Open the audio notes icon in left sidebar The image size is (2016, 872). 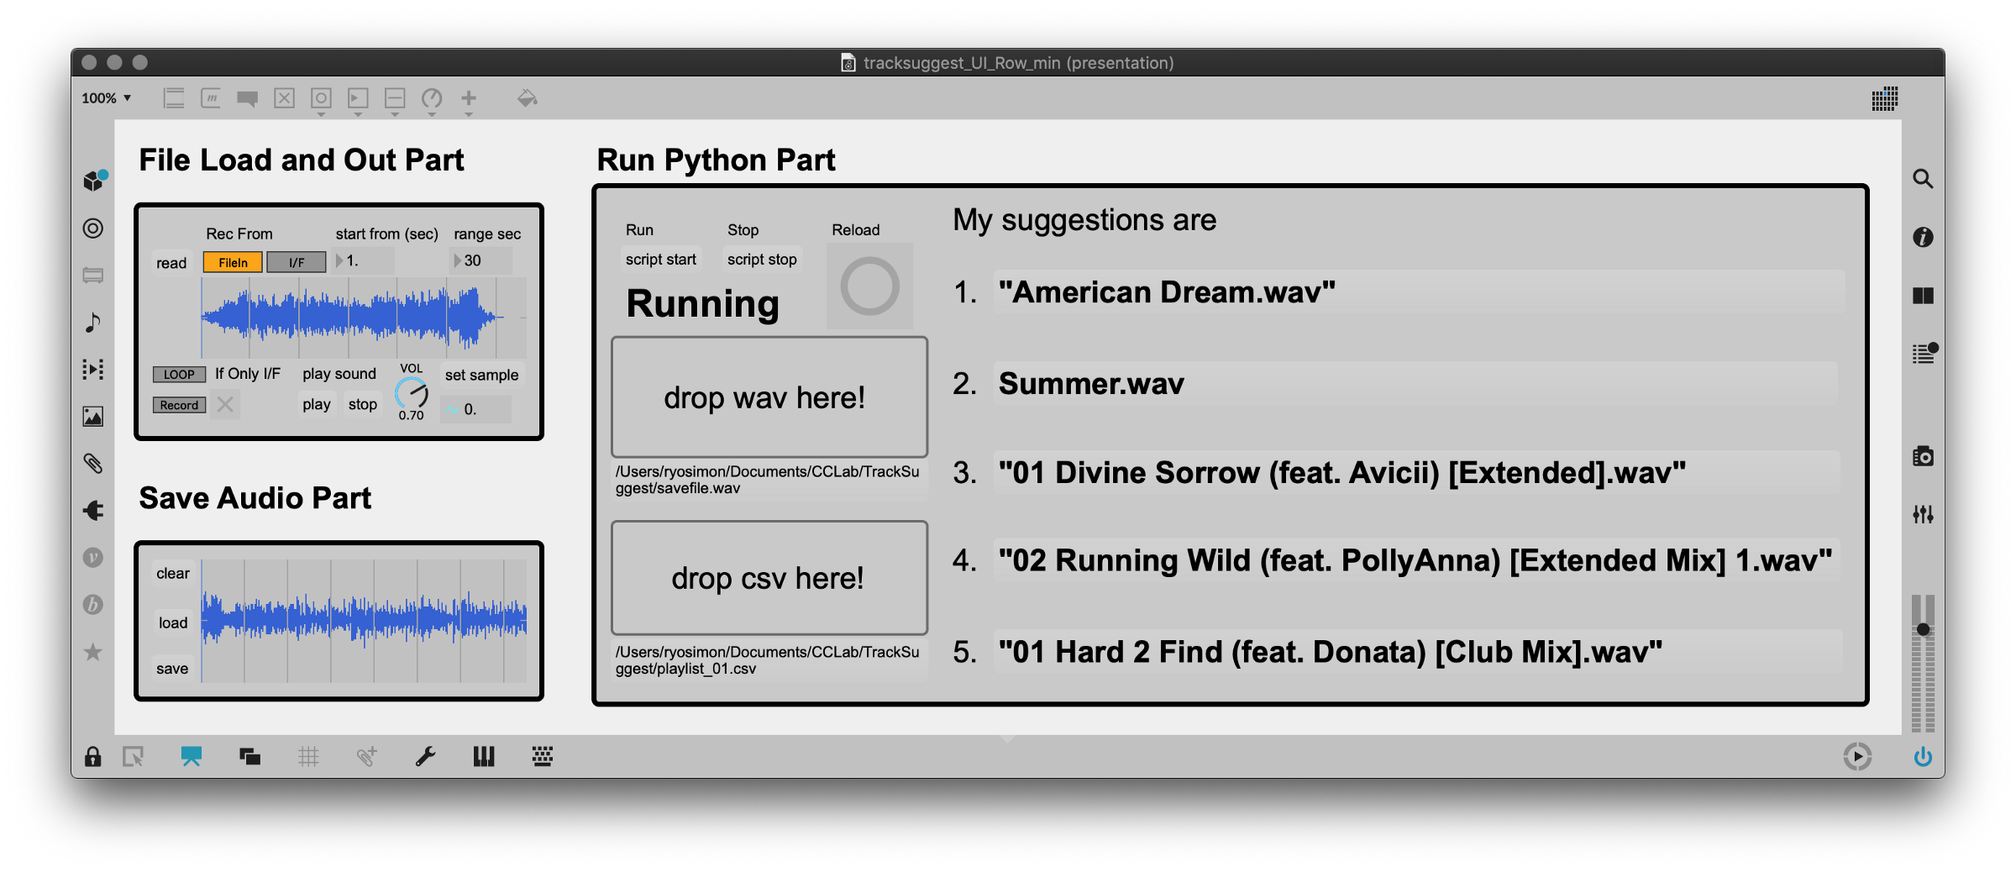pyautogui.click(x=93, y=323)
